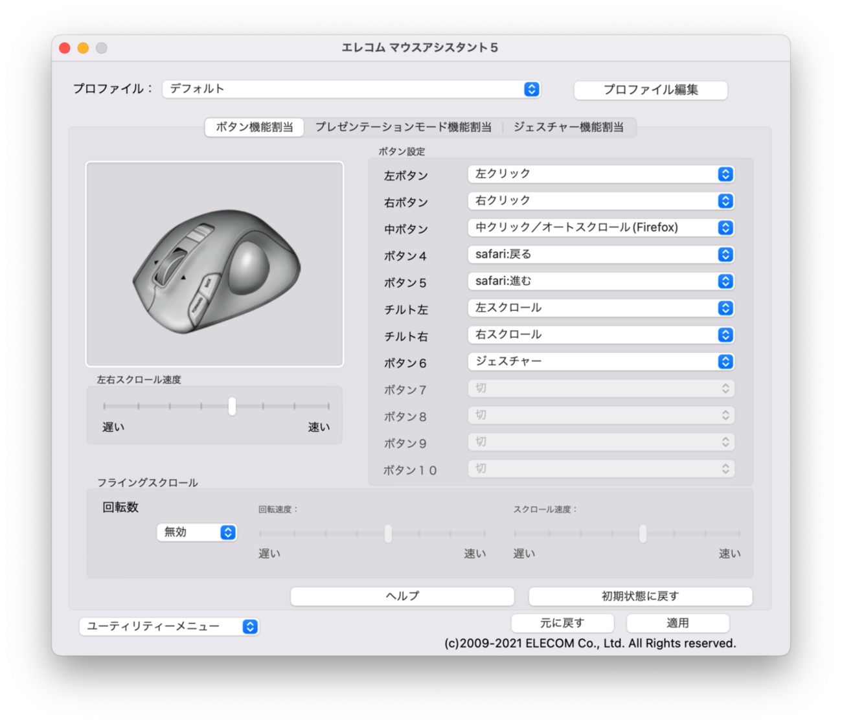Click the 適用 button
The width and height of the screenshot is (842, 724).
tap(677, 623)
